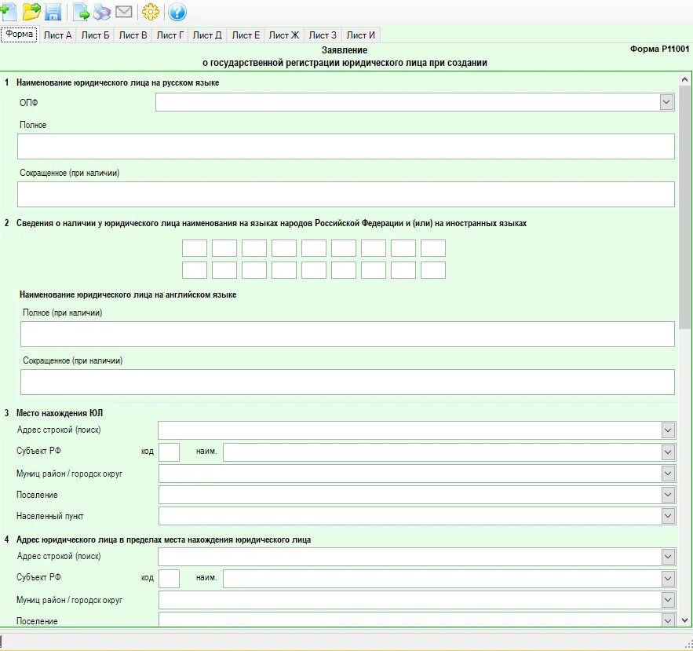Screen dimensions: 693x651
Task: Click the Форма Р11001 label
Action: tap(659, 49)
